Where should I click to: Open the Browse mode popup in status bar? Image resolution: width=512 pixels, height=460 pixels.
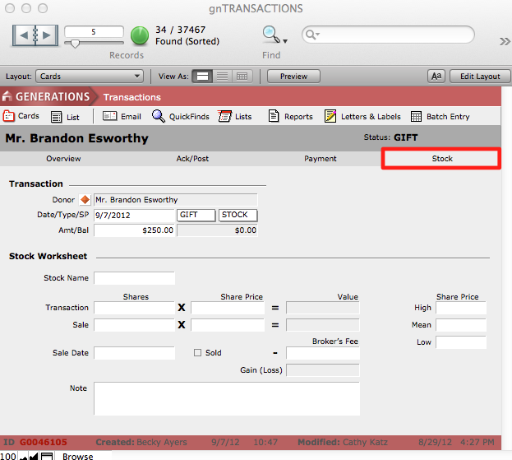[x=78, y=456]
